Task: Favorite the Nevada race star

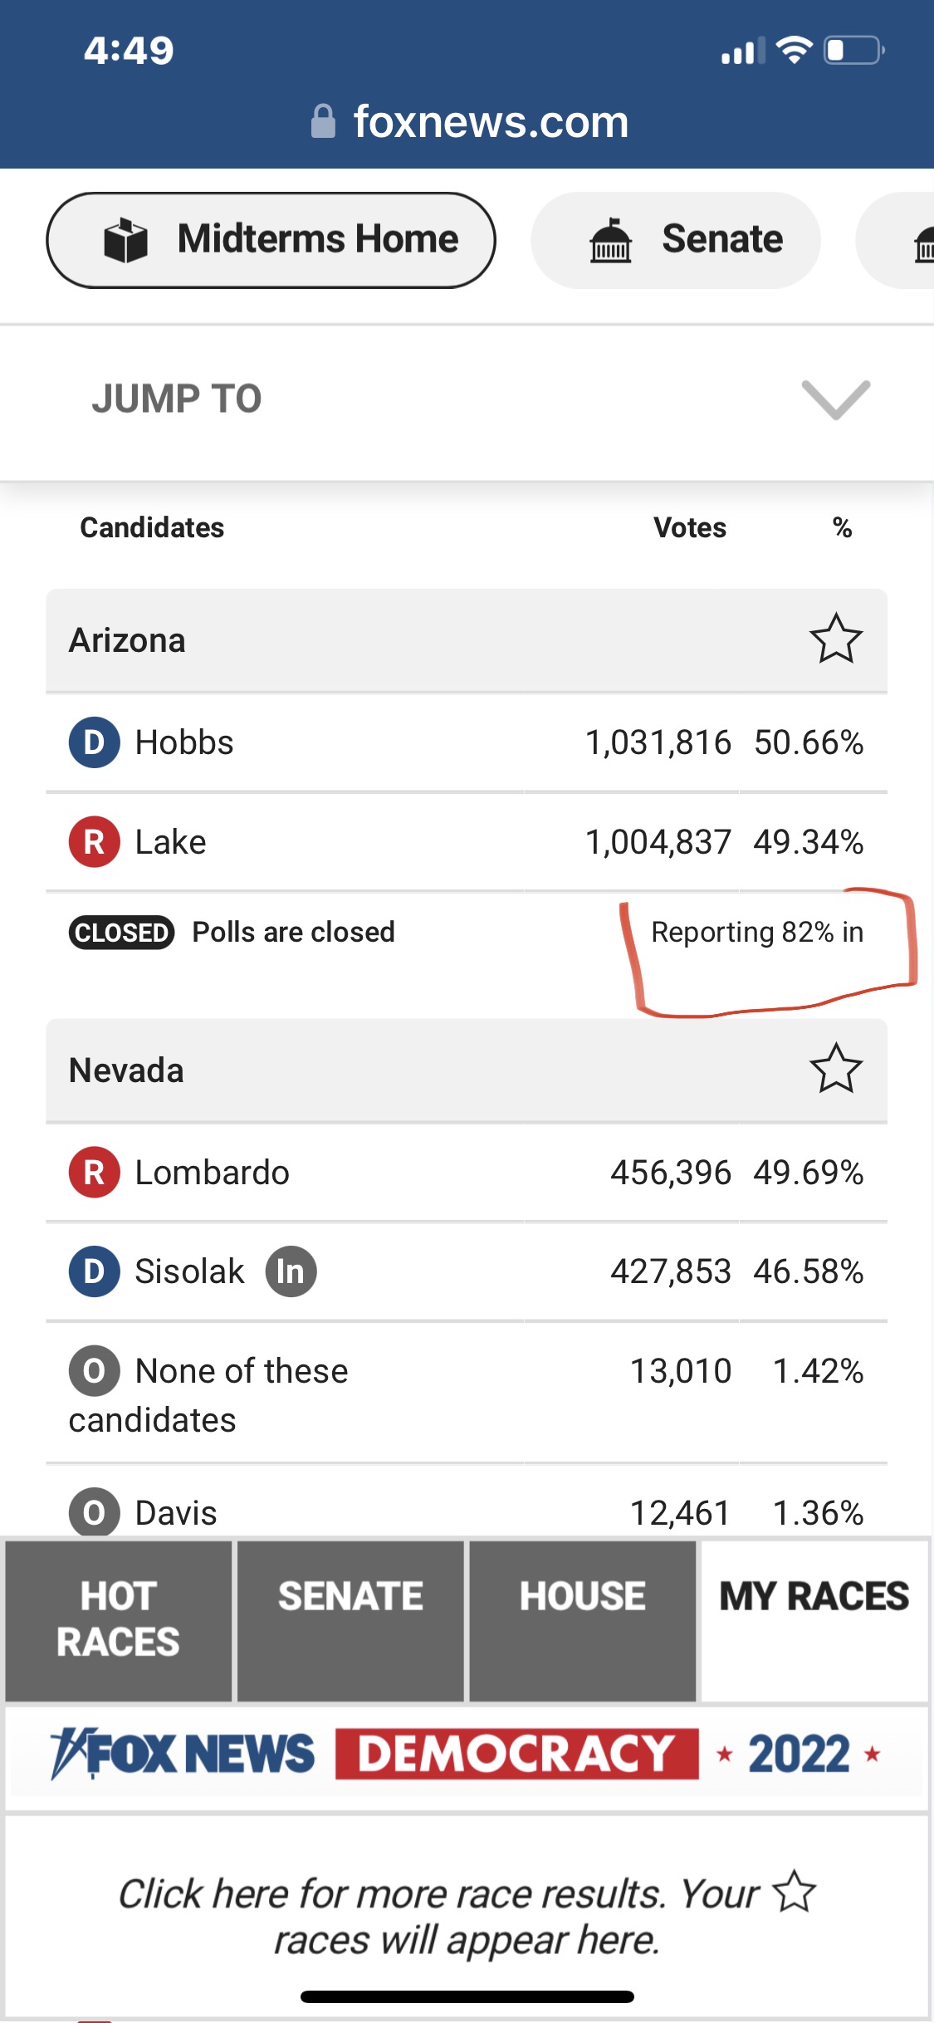Action: point(835,1068)
